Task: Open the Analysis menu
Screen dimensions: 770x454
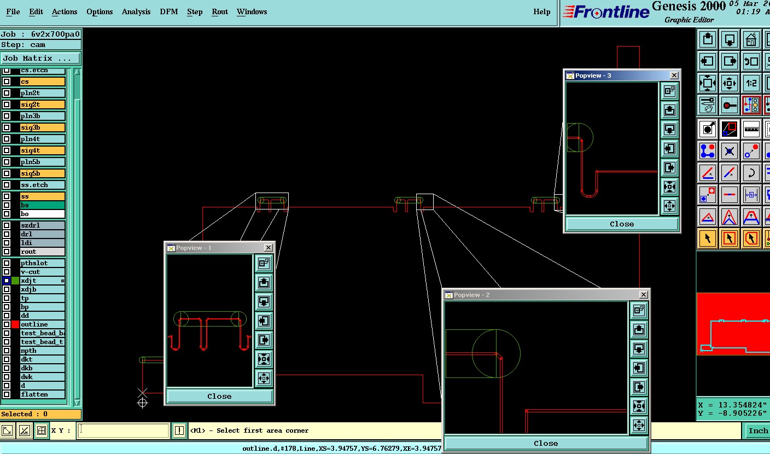Action: [x=136, y=11]
